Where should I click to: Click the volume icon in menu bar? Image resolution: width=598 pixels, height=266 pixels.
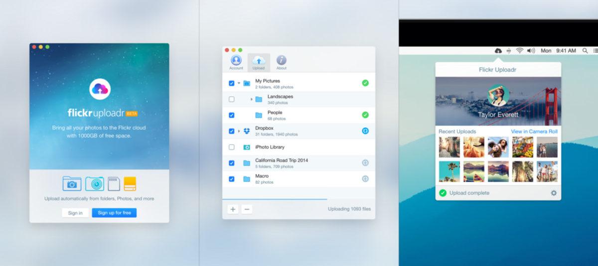pyautogui.click(x=531, y=51)
